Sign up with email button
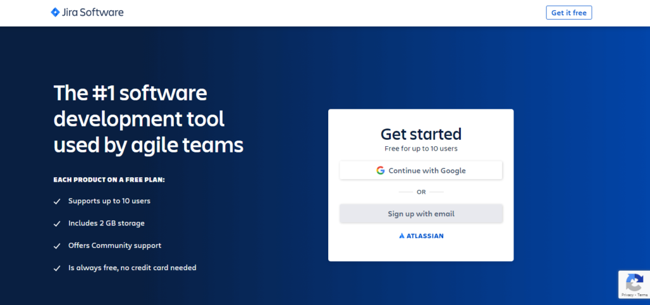The width and height of the screenshot is (650, 305). (x=421, y=213)
